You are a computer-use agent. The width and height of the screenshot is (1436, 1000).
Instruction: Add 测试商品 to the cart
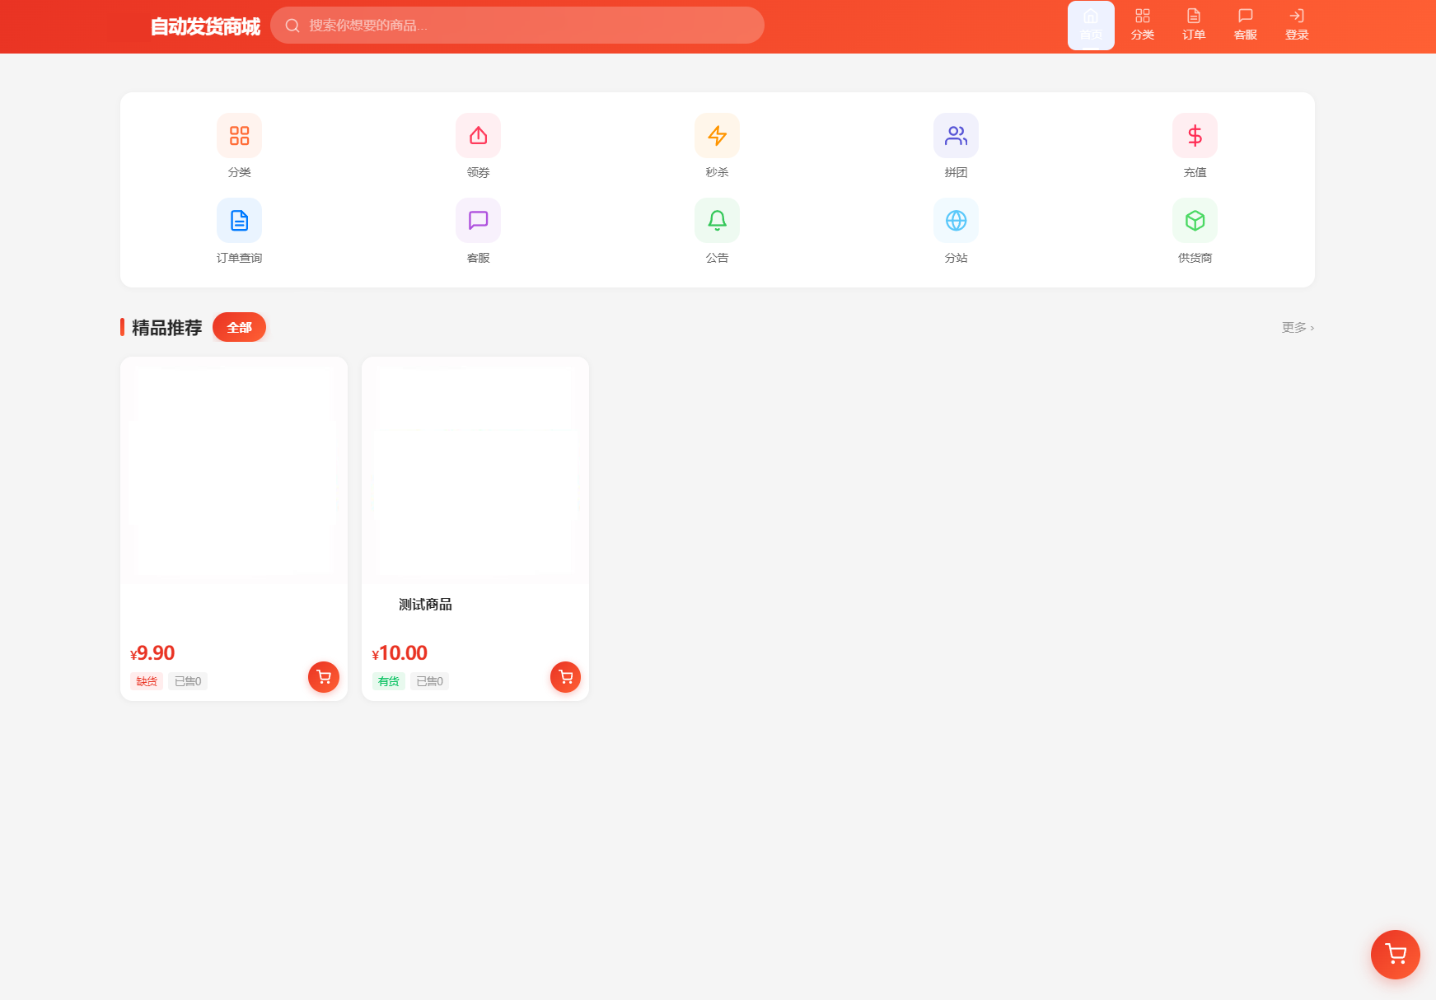click(x=565, y=677)
